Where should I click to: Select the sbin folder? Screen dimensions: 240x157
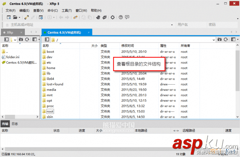point(48,117)
